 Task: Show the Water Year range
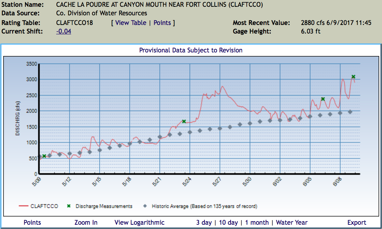[292, 223]
